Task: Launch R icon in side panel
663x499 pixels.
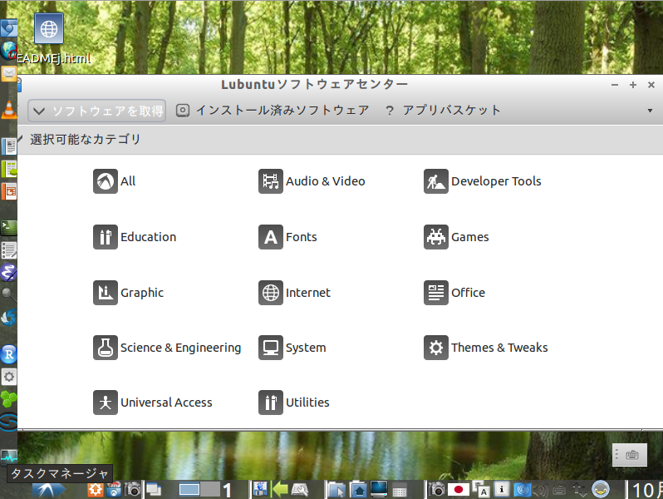Action: coord(9,353)
